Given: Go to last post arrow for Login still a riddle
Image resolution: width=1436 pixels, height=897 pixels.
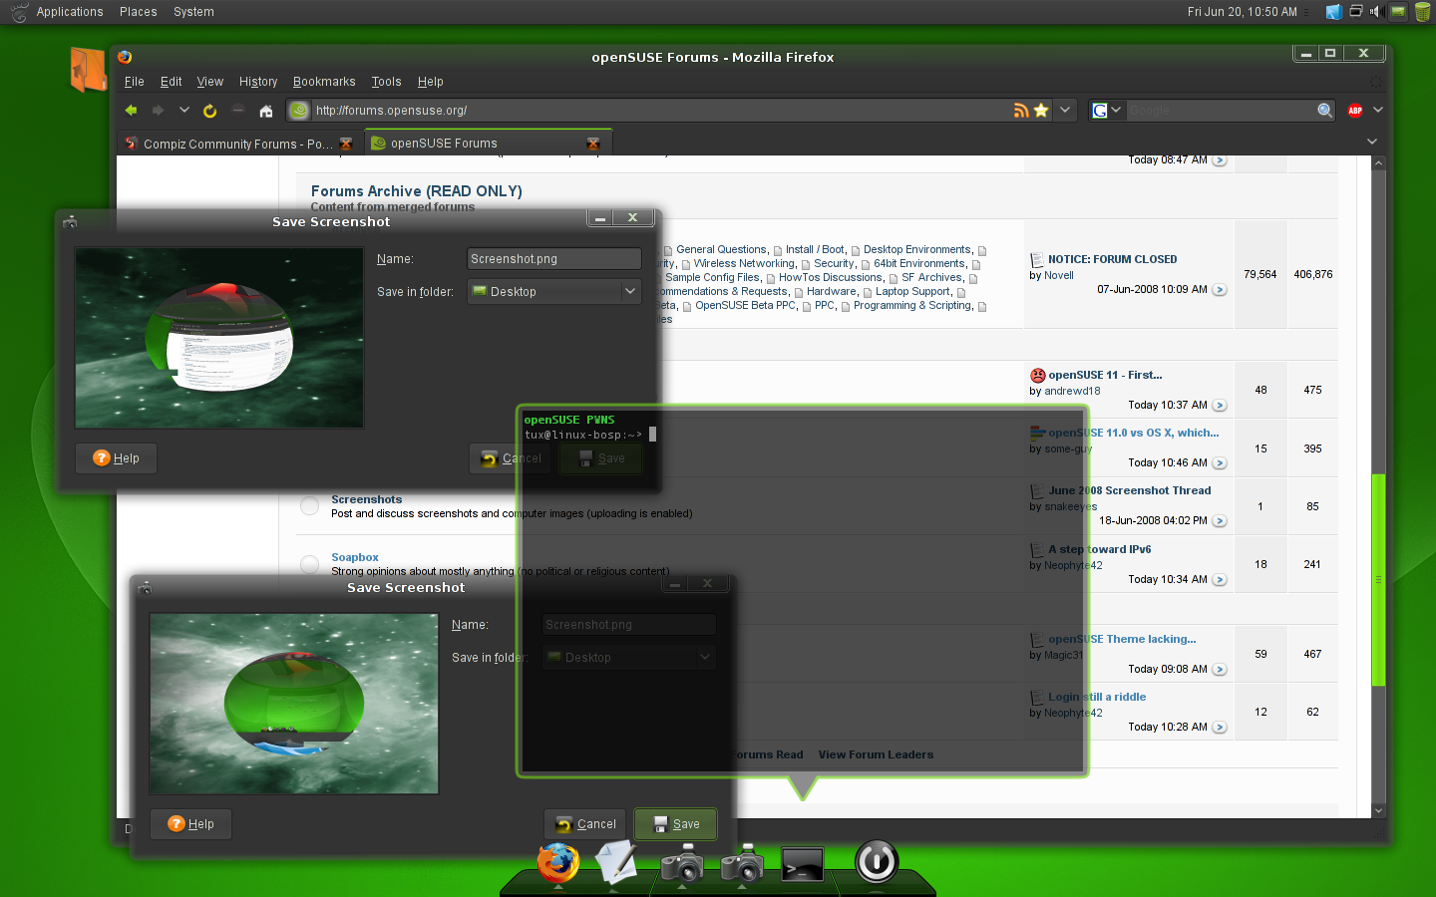Looking at the screenshot, I should [1220, 728].
